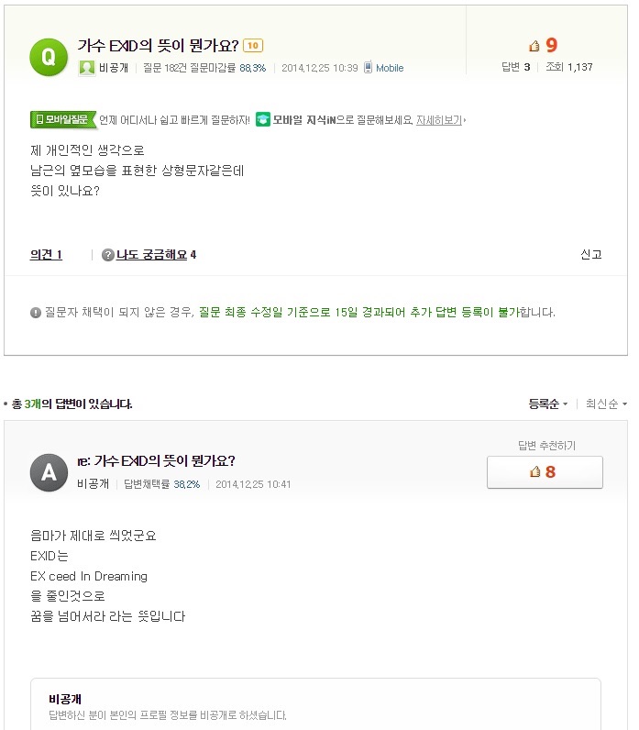The image size is (639, 730).
Task: Click the Mobile phone icon
Action: [x=368, y=68]
